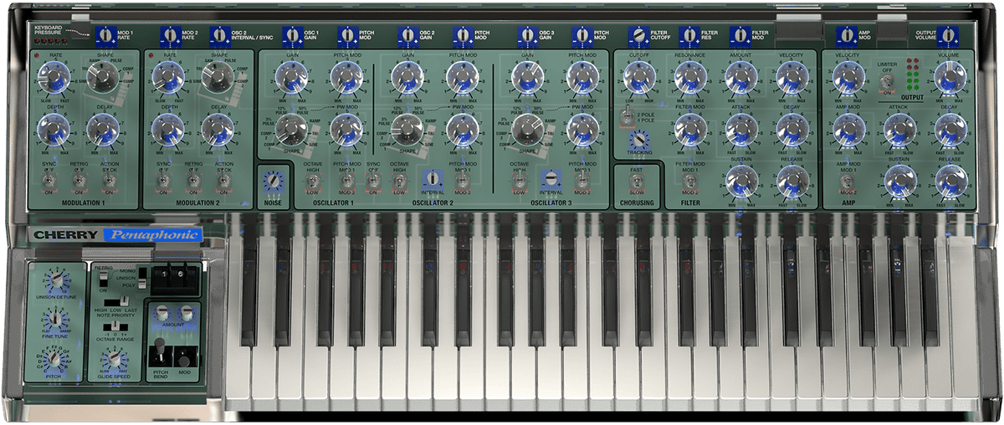Click the amp Velocity knob
The image size is (1004, 425).
(x=848, y=79)
